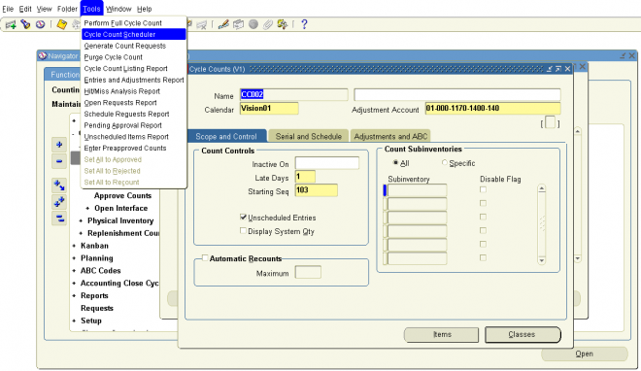
Task: Switch to the Serial and Schedule tab
Action: click(x=308, y=136)
